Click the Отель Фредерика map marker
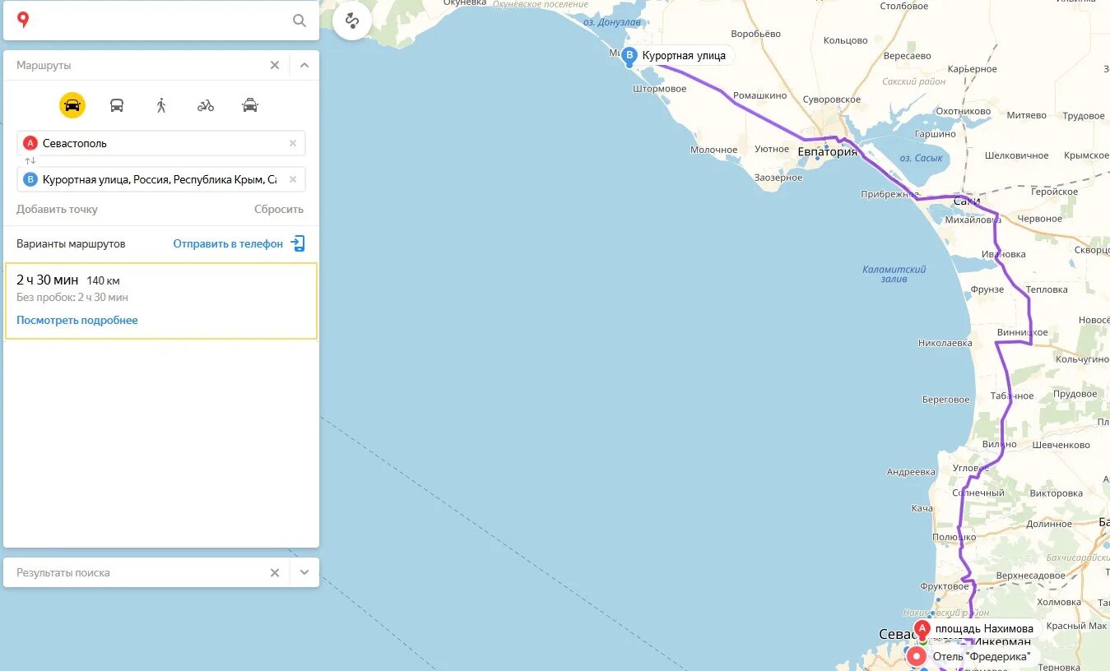 click(916, 656)
